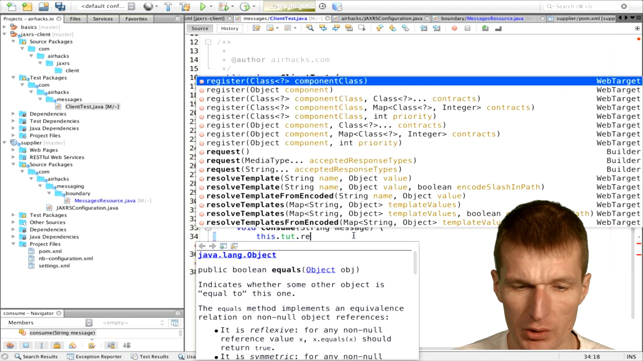This screenshot has width=643, height=361.
Task: Select MessagesResource.java in project tree
Action: pos(105,201)
